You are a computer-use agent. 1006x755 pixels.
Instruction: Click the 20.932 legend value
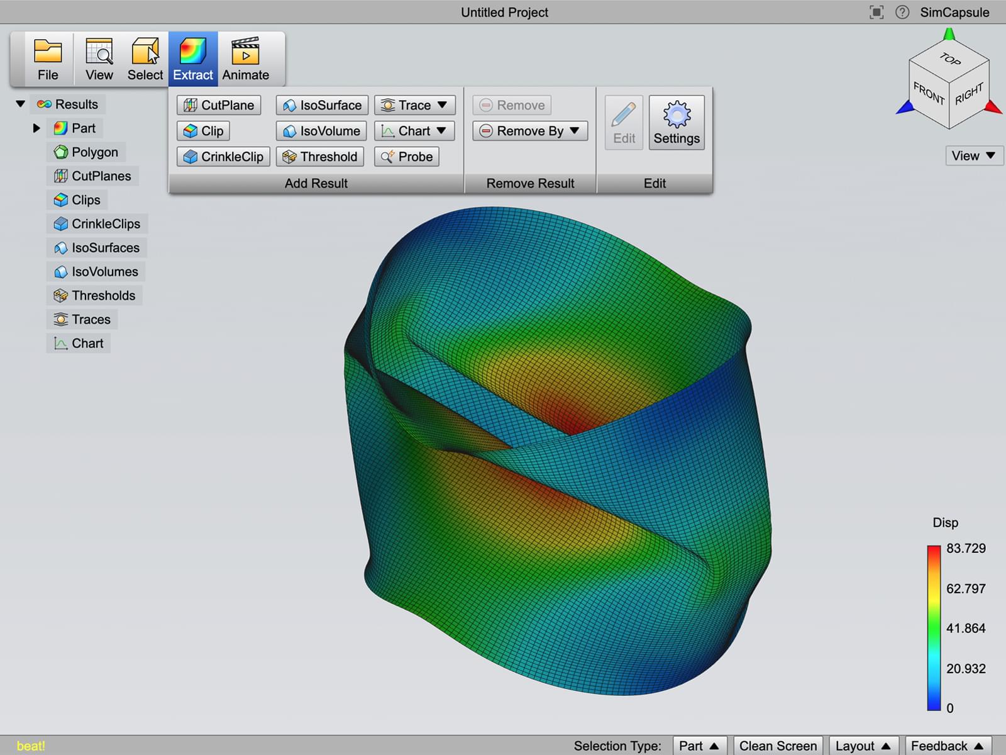pyautogui.click(x=966, y=668)
